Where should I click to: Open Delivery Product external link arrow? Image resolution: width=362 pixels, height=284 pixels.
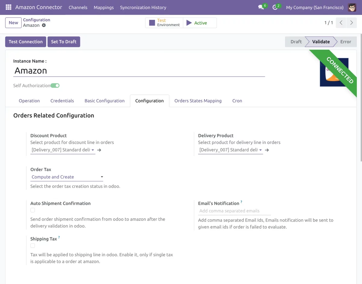(267, 150)
